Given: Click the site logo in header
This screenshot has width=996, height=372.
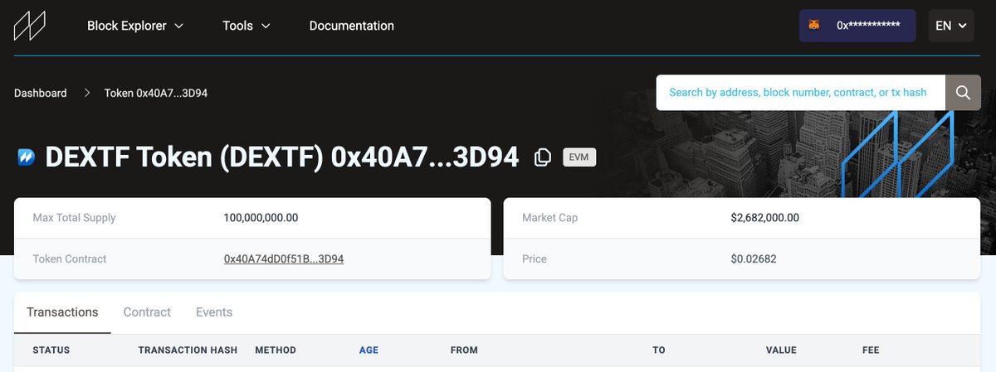Looking at the screenshot, I should pyautogui.click(x=29, y=26).
